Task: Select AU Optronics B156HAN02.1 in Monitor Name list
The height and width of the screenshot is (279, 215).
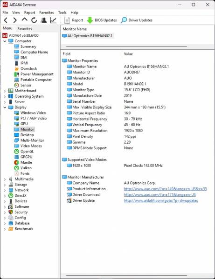Action: (87, 36)
